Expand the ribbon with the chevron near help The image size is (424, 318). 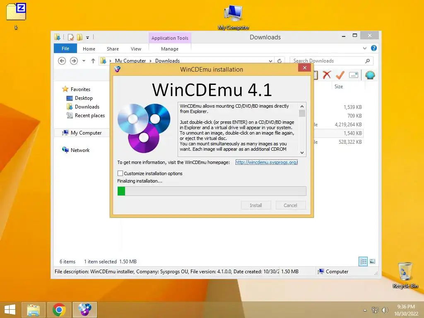(x=364, y=48)
